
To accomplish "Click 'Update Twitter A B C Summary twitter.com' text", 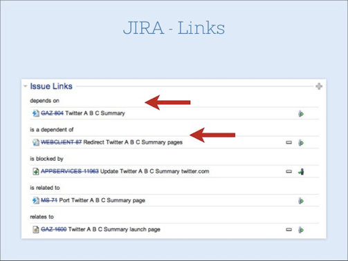I will click(155, 171).
